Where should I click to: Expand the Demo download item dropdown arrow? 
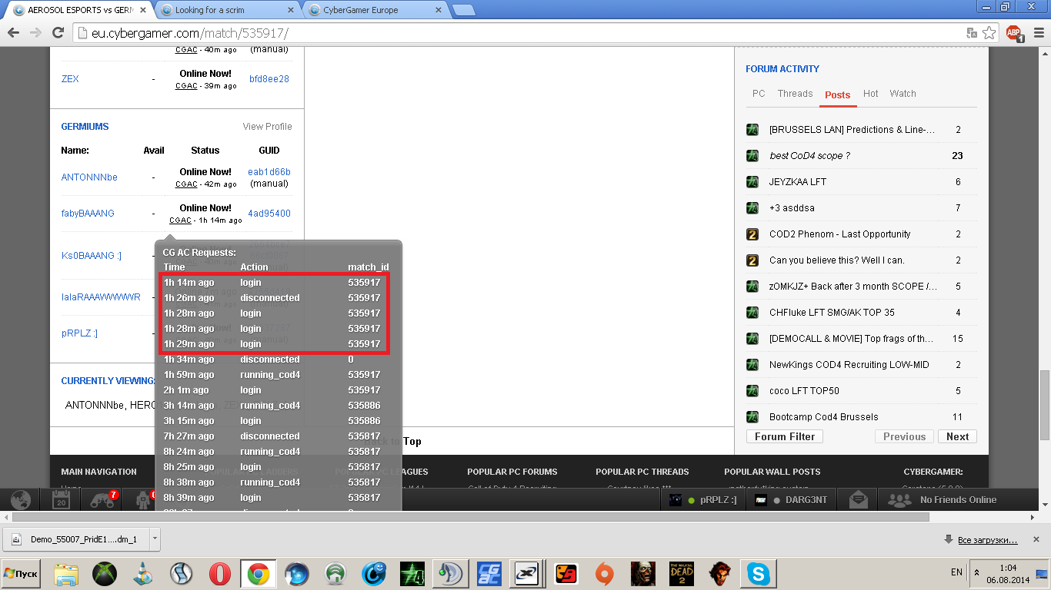point(155,539)
